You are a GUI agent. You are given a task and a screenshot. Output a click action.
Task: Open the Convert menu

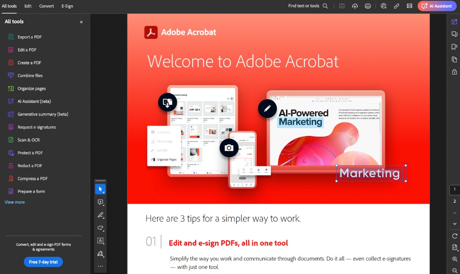coord(46,6)
